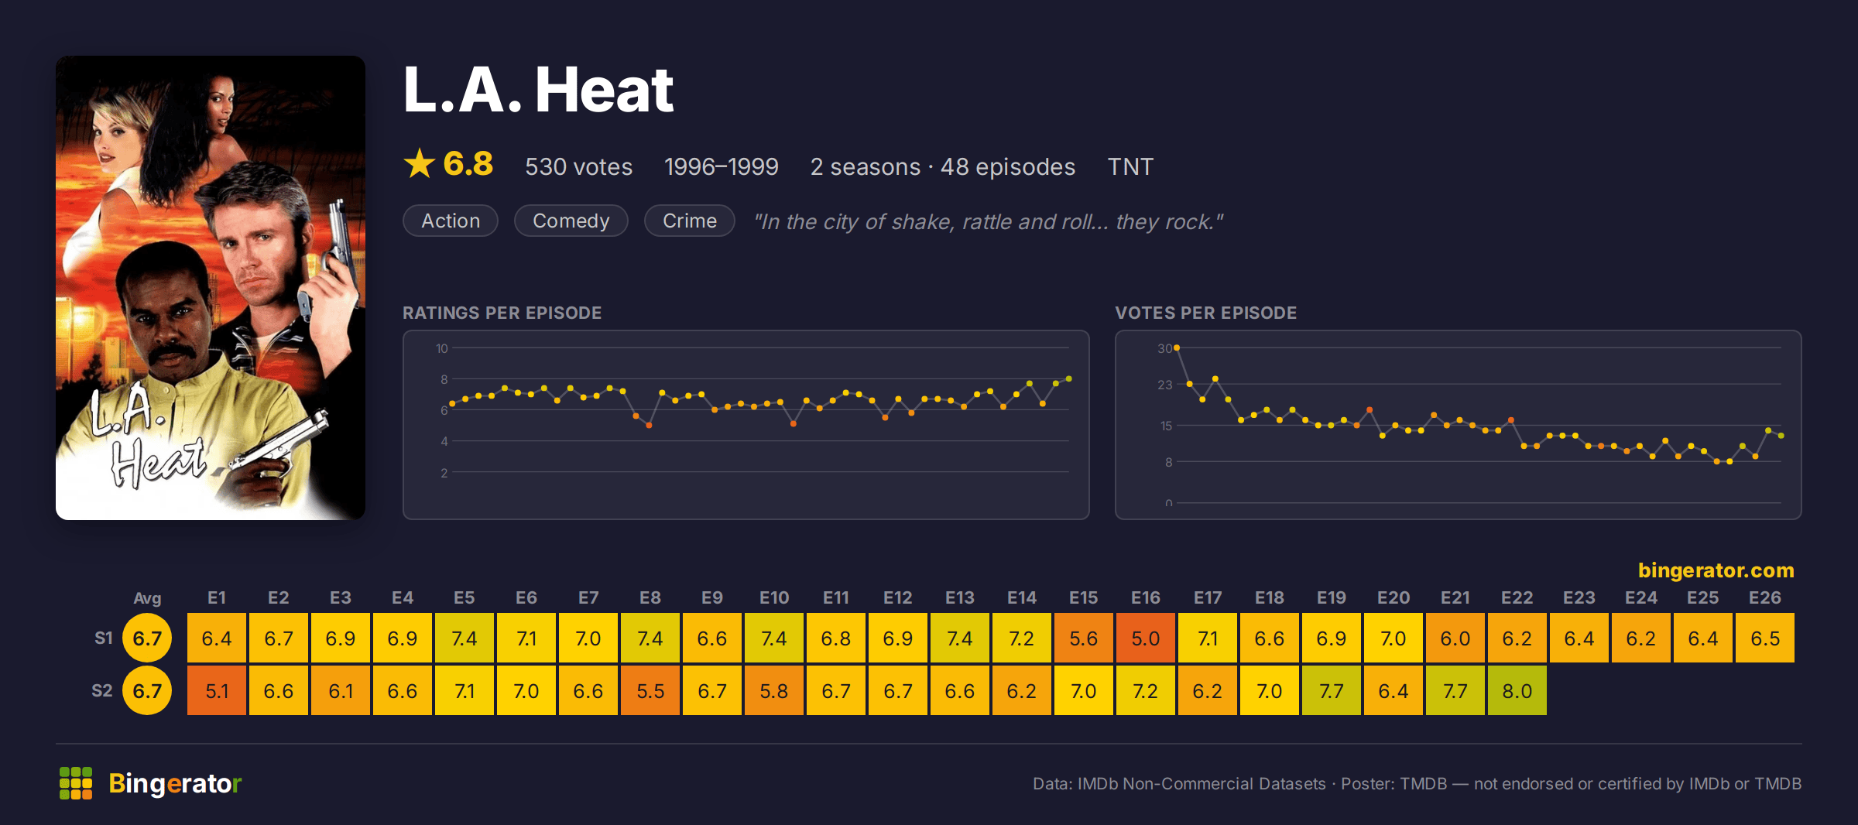This screenshot has width=1858, height=825.
Task: Select season 2 episode 22 cell rated 8.0
Action: [x=1517, y=690]
